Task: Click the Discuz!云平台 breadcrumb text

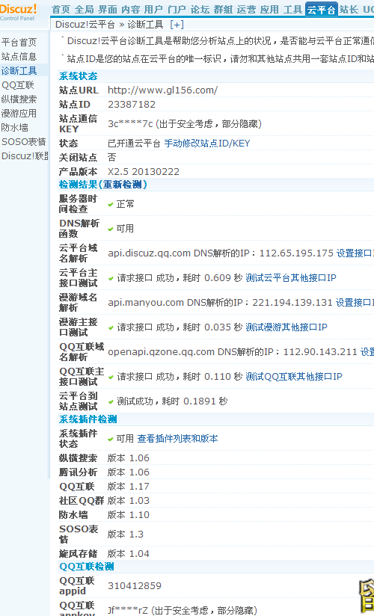Action: click(x=85, y=25)
